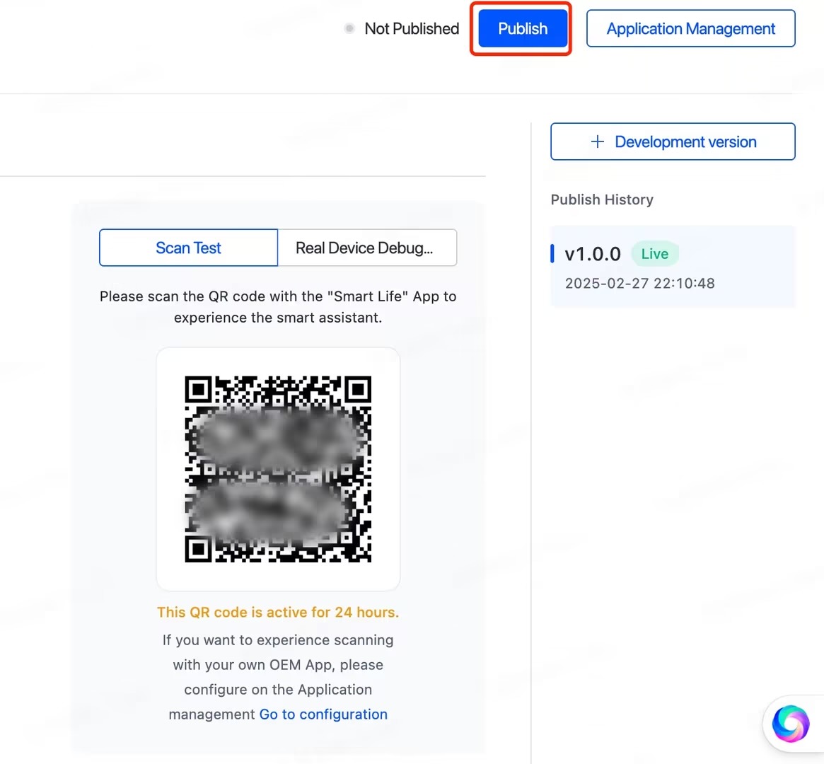
Task: Click the Smart Life App scan instruction text
Action: coord(278,307)
